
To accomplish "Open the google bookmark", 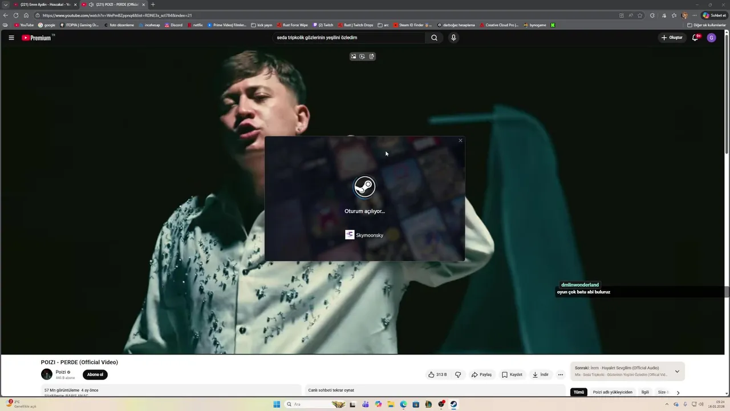I will coord(47,25).
